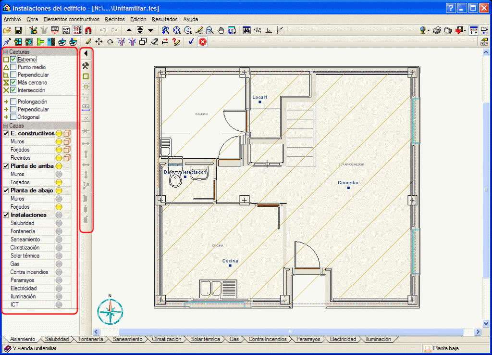The height and width of the screenshot is (355, 492).
Task: Click the vertical scrollbar down arrow
Action: [x=486, y=323]
